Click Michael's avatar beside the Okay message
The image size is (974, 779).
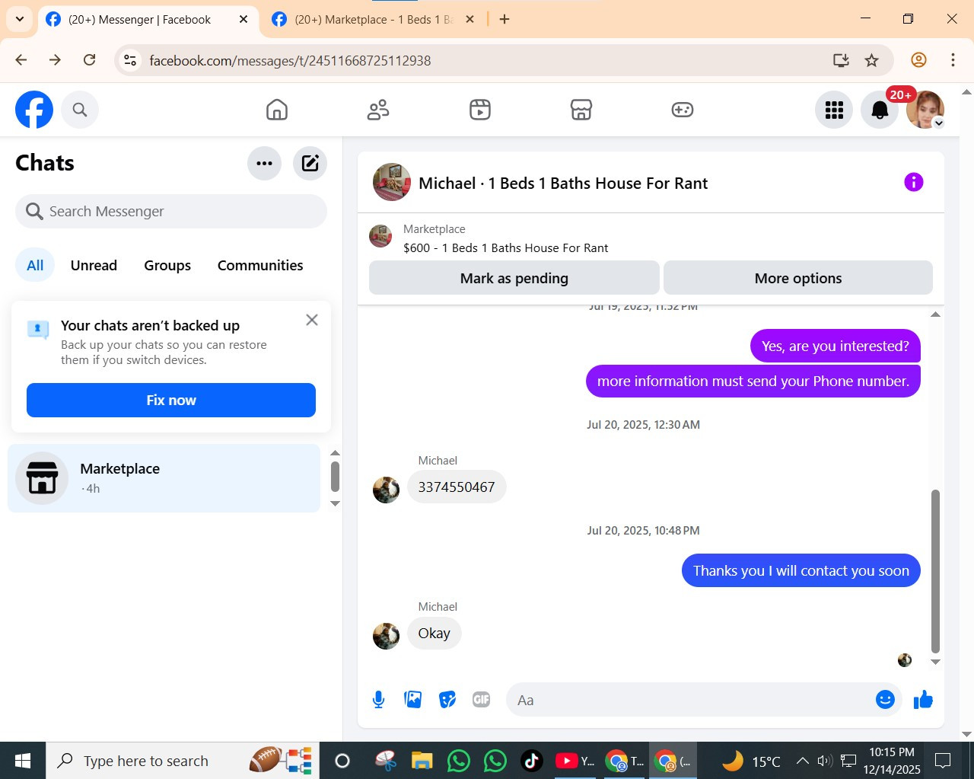(386, 636)
